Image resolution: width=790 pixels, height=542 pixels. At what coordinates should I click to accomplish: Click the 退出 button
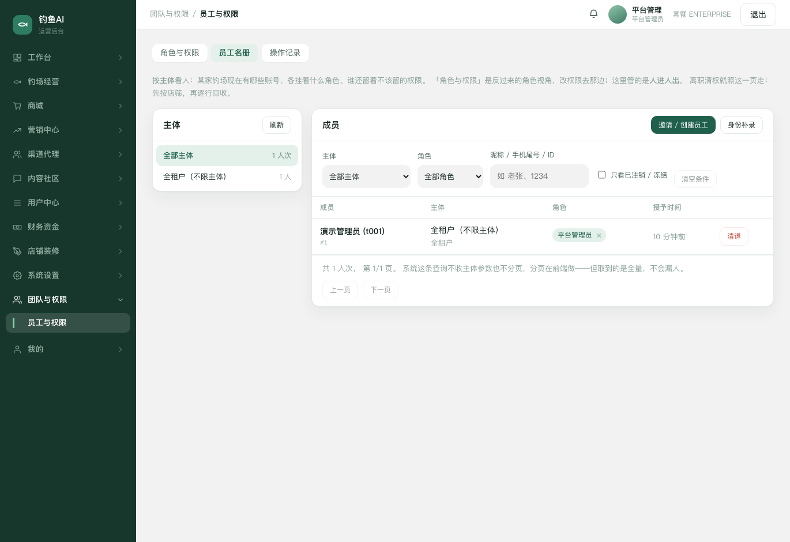[x=758, y=14]
